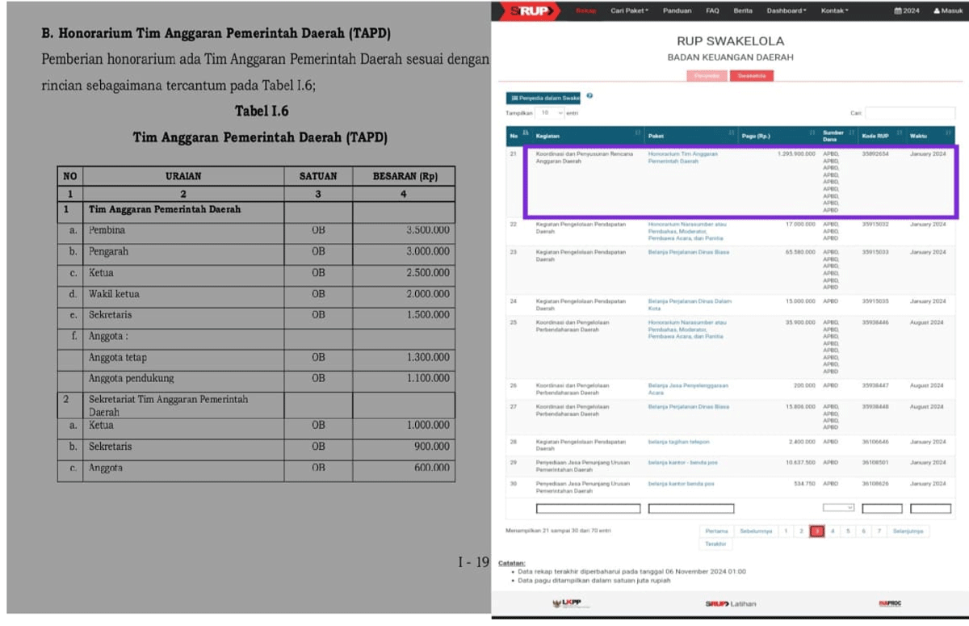Sort the table by Pagu (Rp.)
This screenshot has width=969, height=626.
point(778,136)
